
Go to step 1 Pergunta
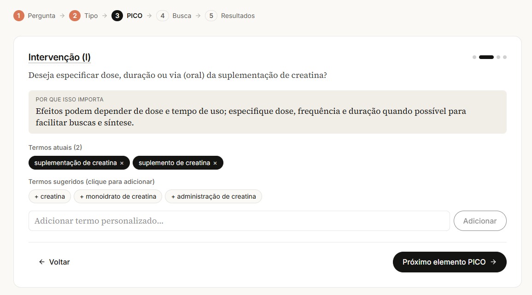coord(34,16)
